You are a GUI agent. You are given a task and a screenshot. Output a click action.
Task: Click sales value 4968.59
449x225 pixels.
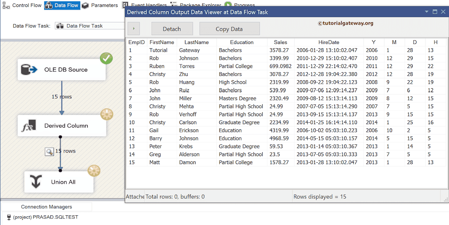tap(281, 138)
